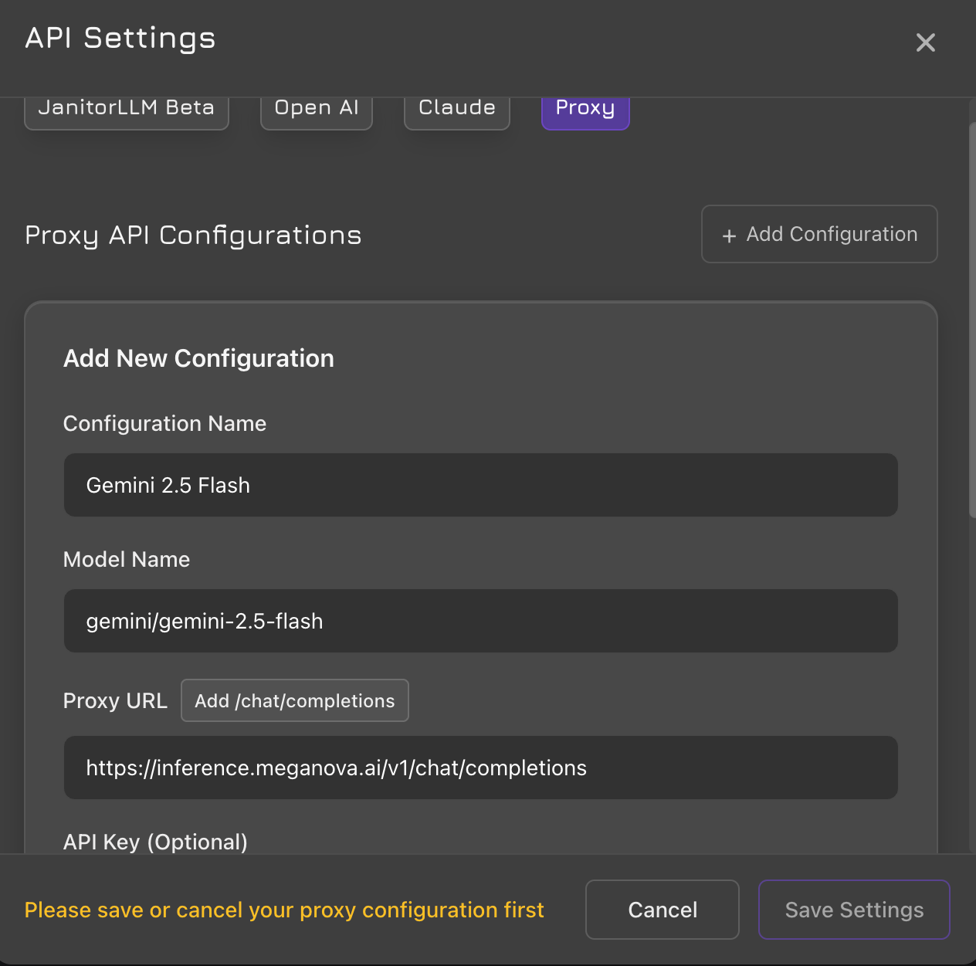The image size is (976, 966).
Task: Select the Open AI tab
Action: point(317,109)
